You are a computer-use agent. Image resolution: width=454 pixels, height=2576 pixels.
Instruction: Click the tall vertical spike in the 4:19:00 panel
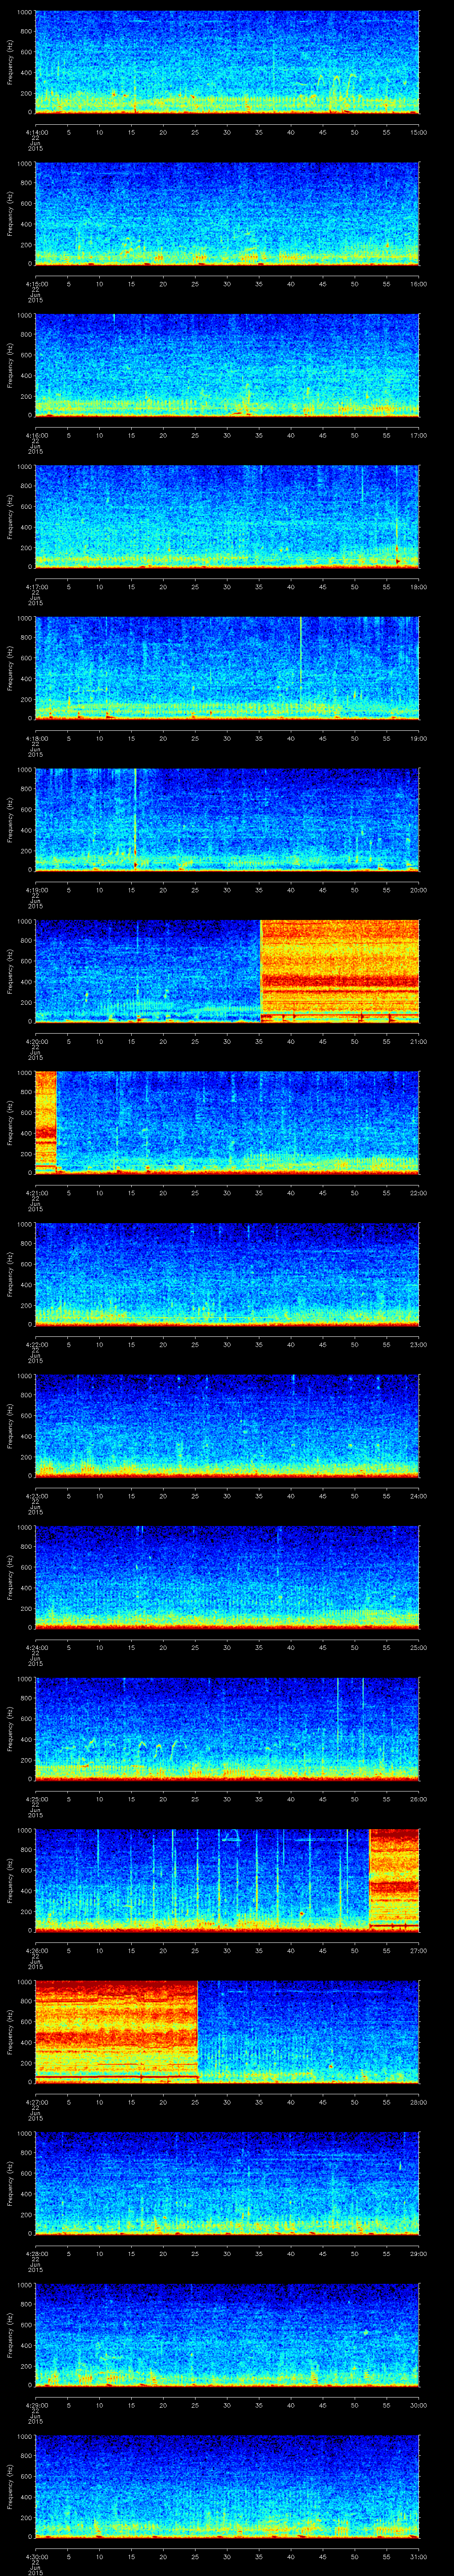tap(135, 815)
